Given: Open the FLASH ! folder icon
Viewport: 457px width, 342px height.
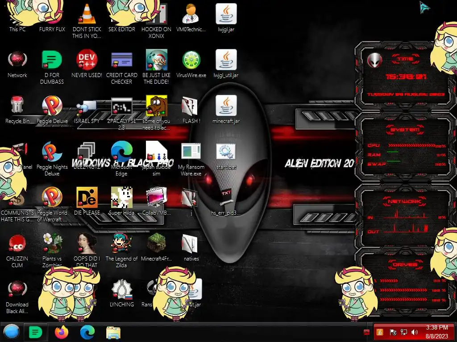Looking at the screenshot, I should [191, 110].
